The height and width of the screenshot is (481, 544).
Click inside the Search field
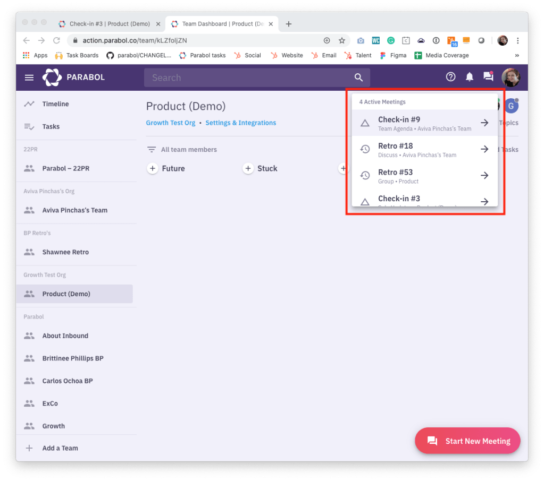(x=257, y=78)
